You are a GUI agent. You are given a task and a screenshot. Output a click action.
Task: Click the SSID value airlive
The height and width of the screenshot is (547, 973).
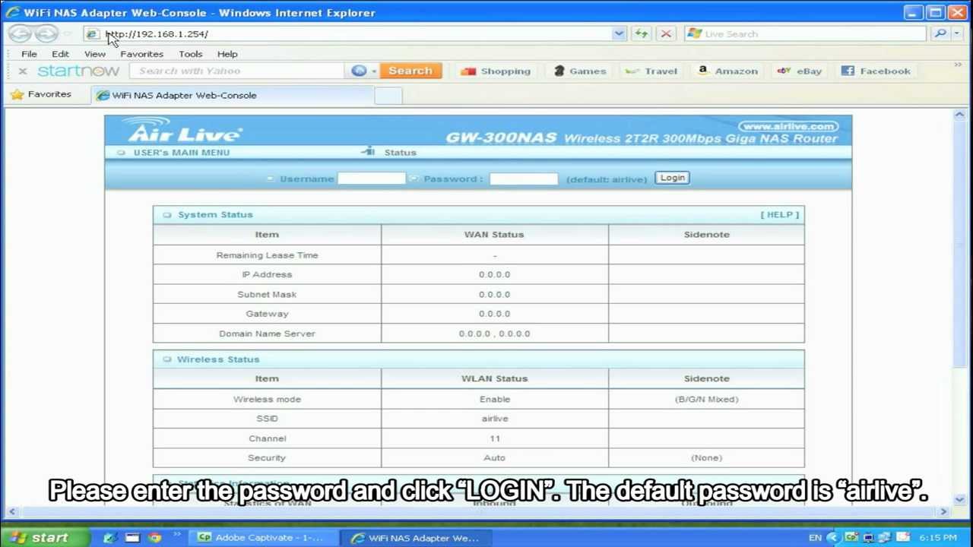(495, 419)
